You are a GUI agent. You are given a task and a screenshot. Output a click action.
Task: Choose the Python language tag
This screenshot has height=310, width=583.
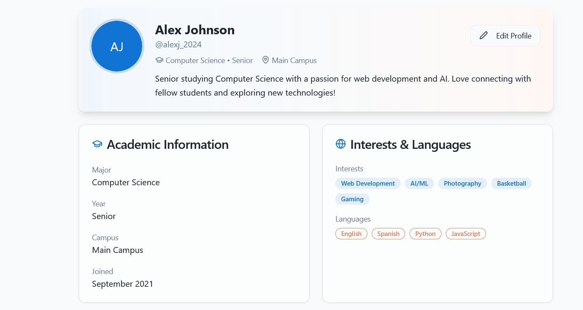point(425,234)
